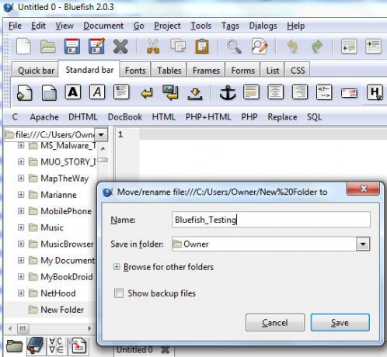
Task: Expand the Music folder tree node
Action: pos(21,227)
